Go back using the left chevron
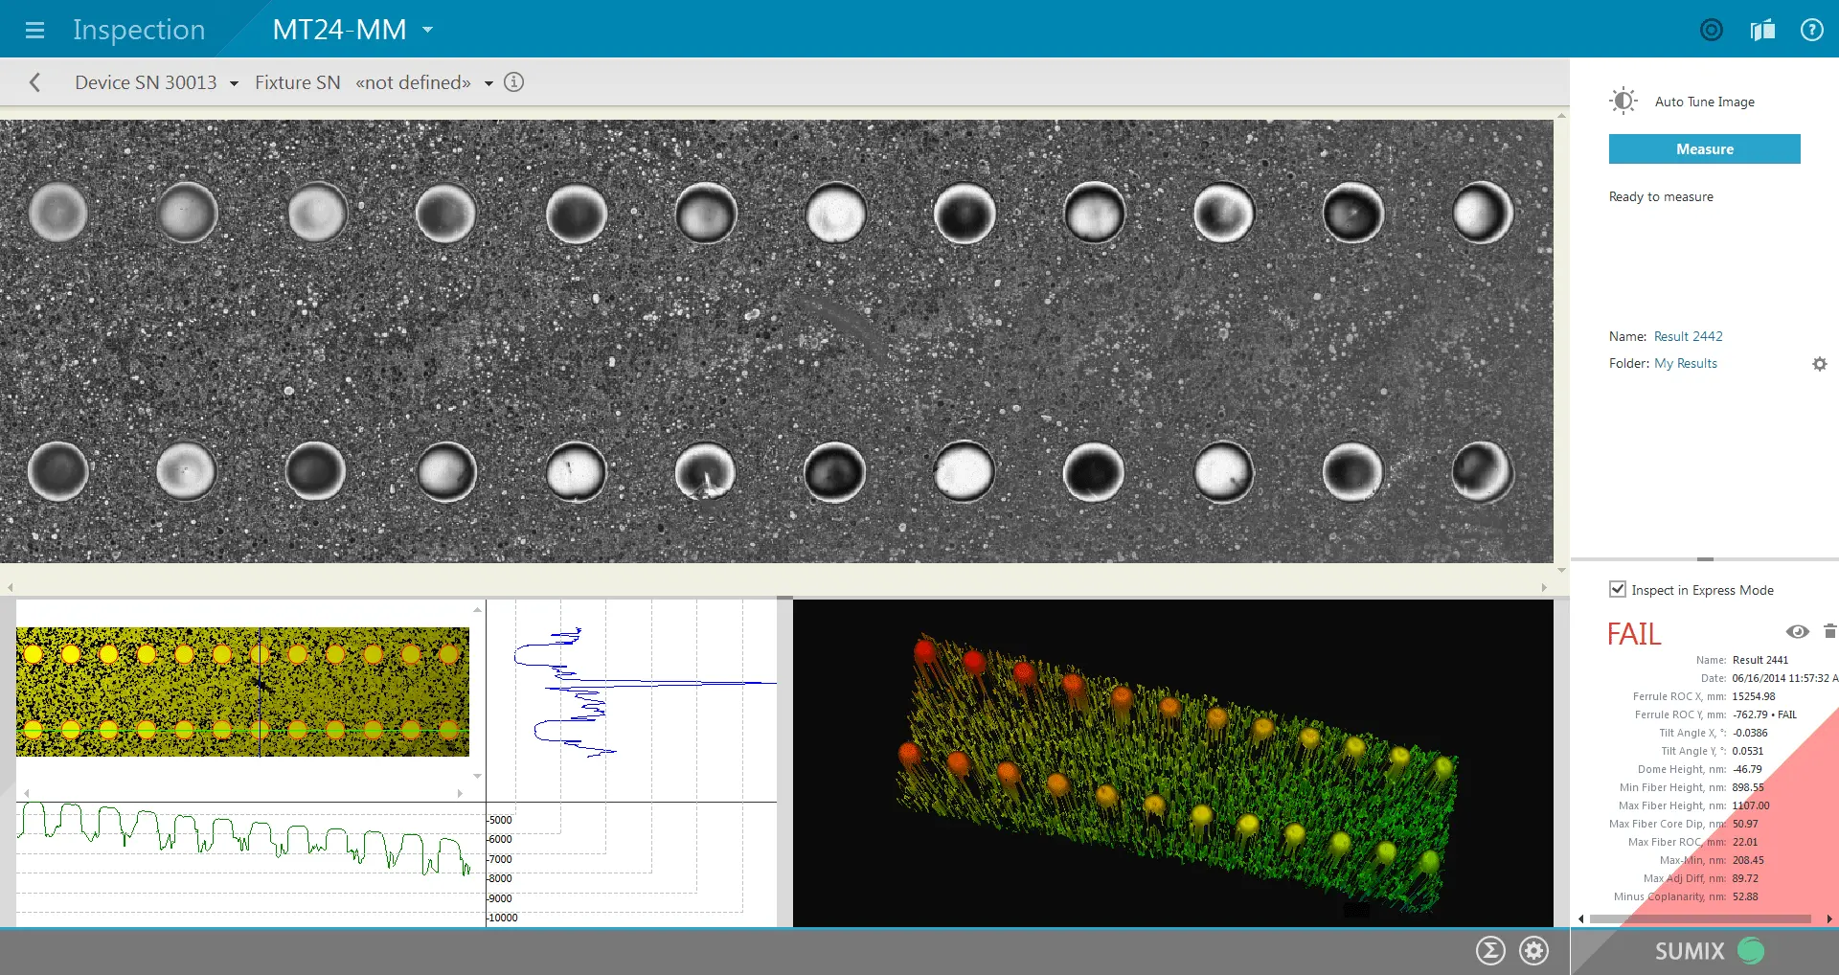 [35, 82]
